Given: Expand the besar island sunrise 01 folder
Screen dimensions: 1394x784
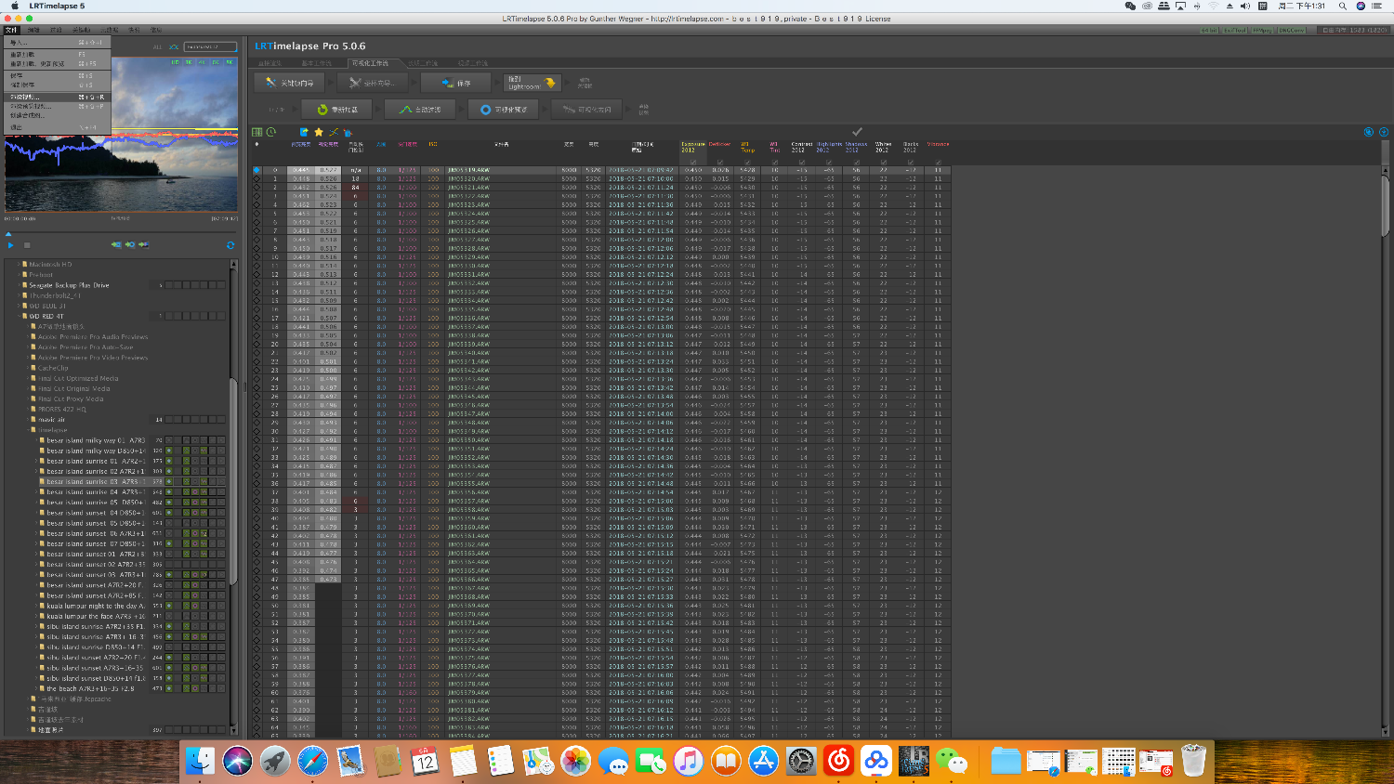Looking at the screenshot, I should pyautogui.click(x=36, y=461).
